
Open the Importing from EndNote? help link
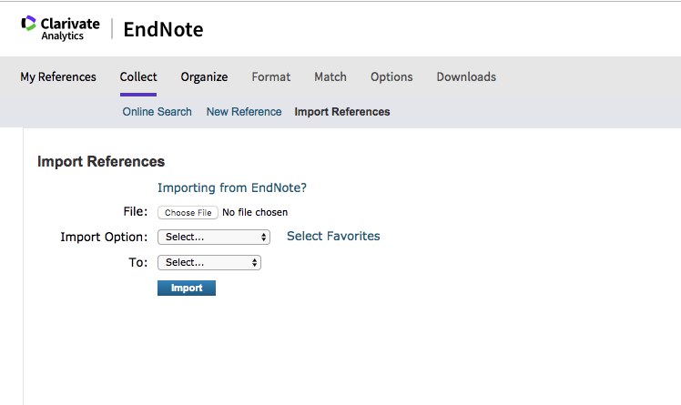[232, 188]
